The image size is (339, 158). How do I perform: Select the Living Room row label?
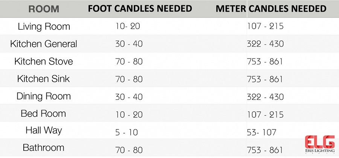43,27
